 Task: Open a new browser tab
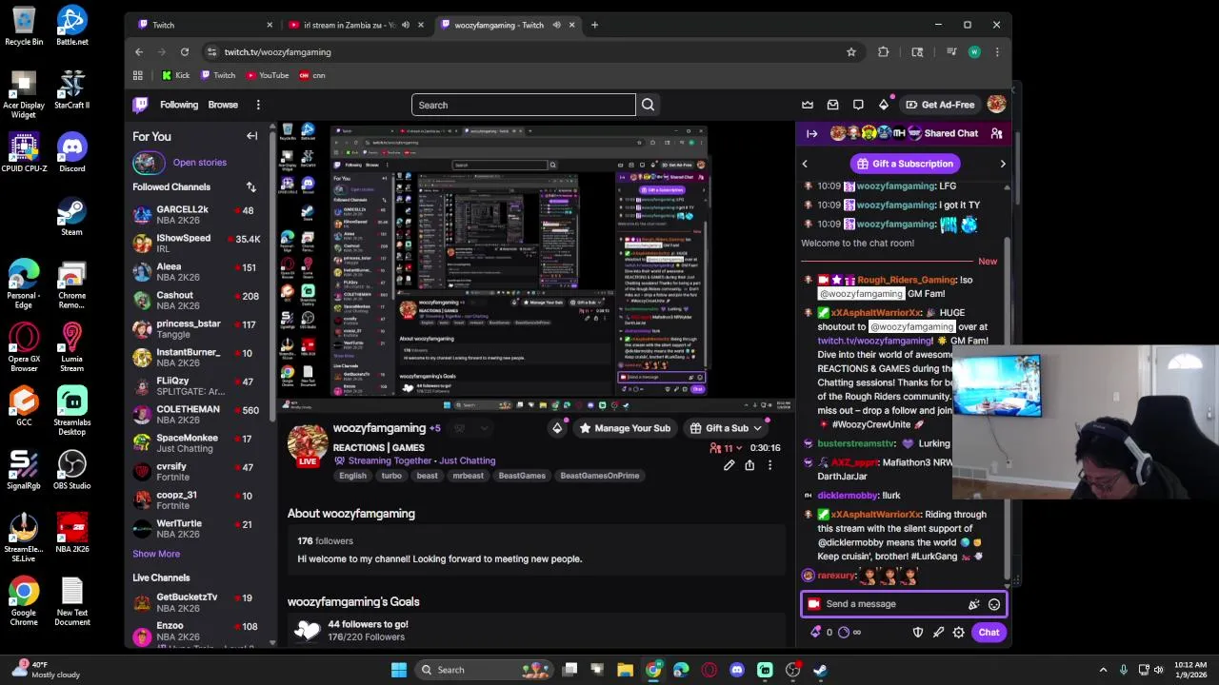pos(594,25)
